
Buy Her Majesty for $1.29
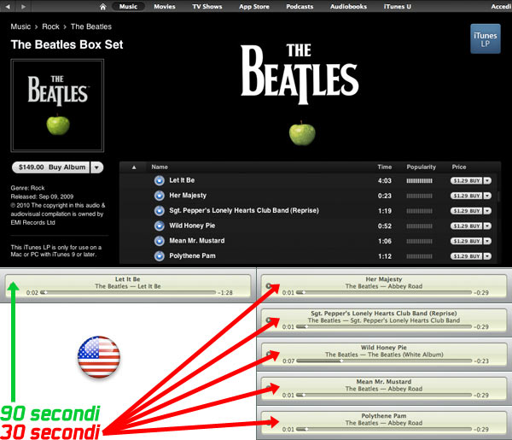coord(466,196)
